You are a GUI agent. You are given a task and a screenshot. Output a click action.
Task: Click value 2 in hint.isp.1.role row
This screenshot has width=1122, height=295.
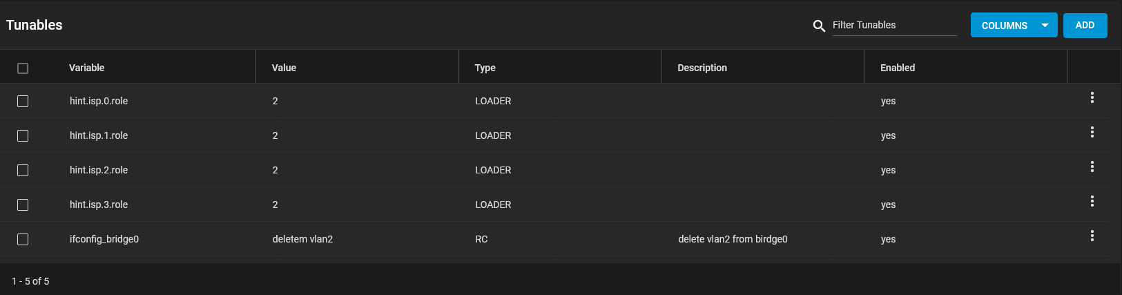pyautogui.click(x=275, y=135)
